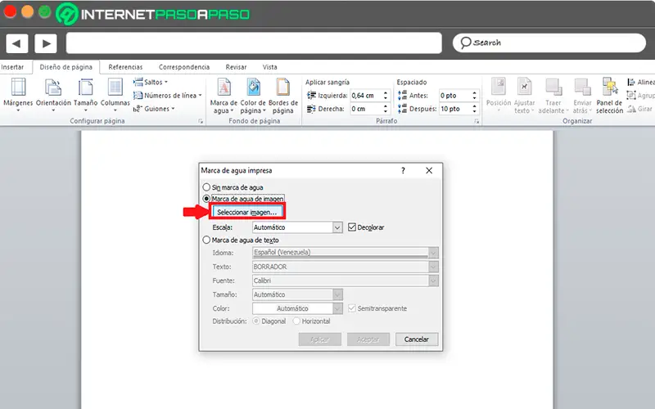
Task: Switch to the Diseño de página tab
Action: tap(66, 67)
